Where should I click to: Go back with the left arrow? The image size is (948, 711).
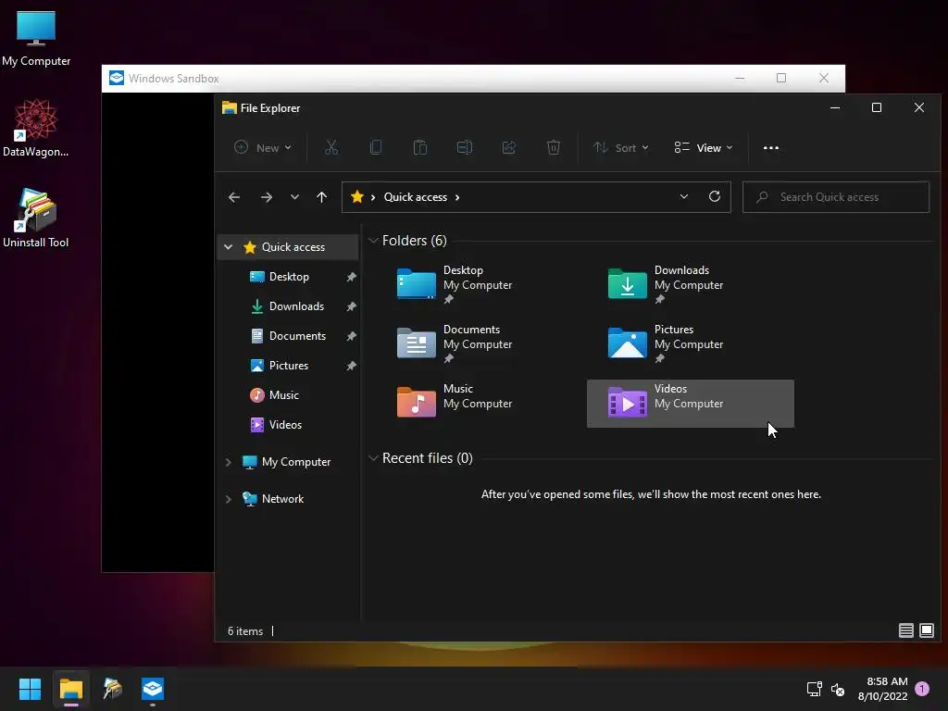[x=234, y=197]
